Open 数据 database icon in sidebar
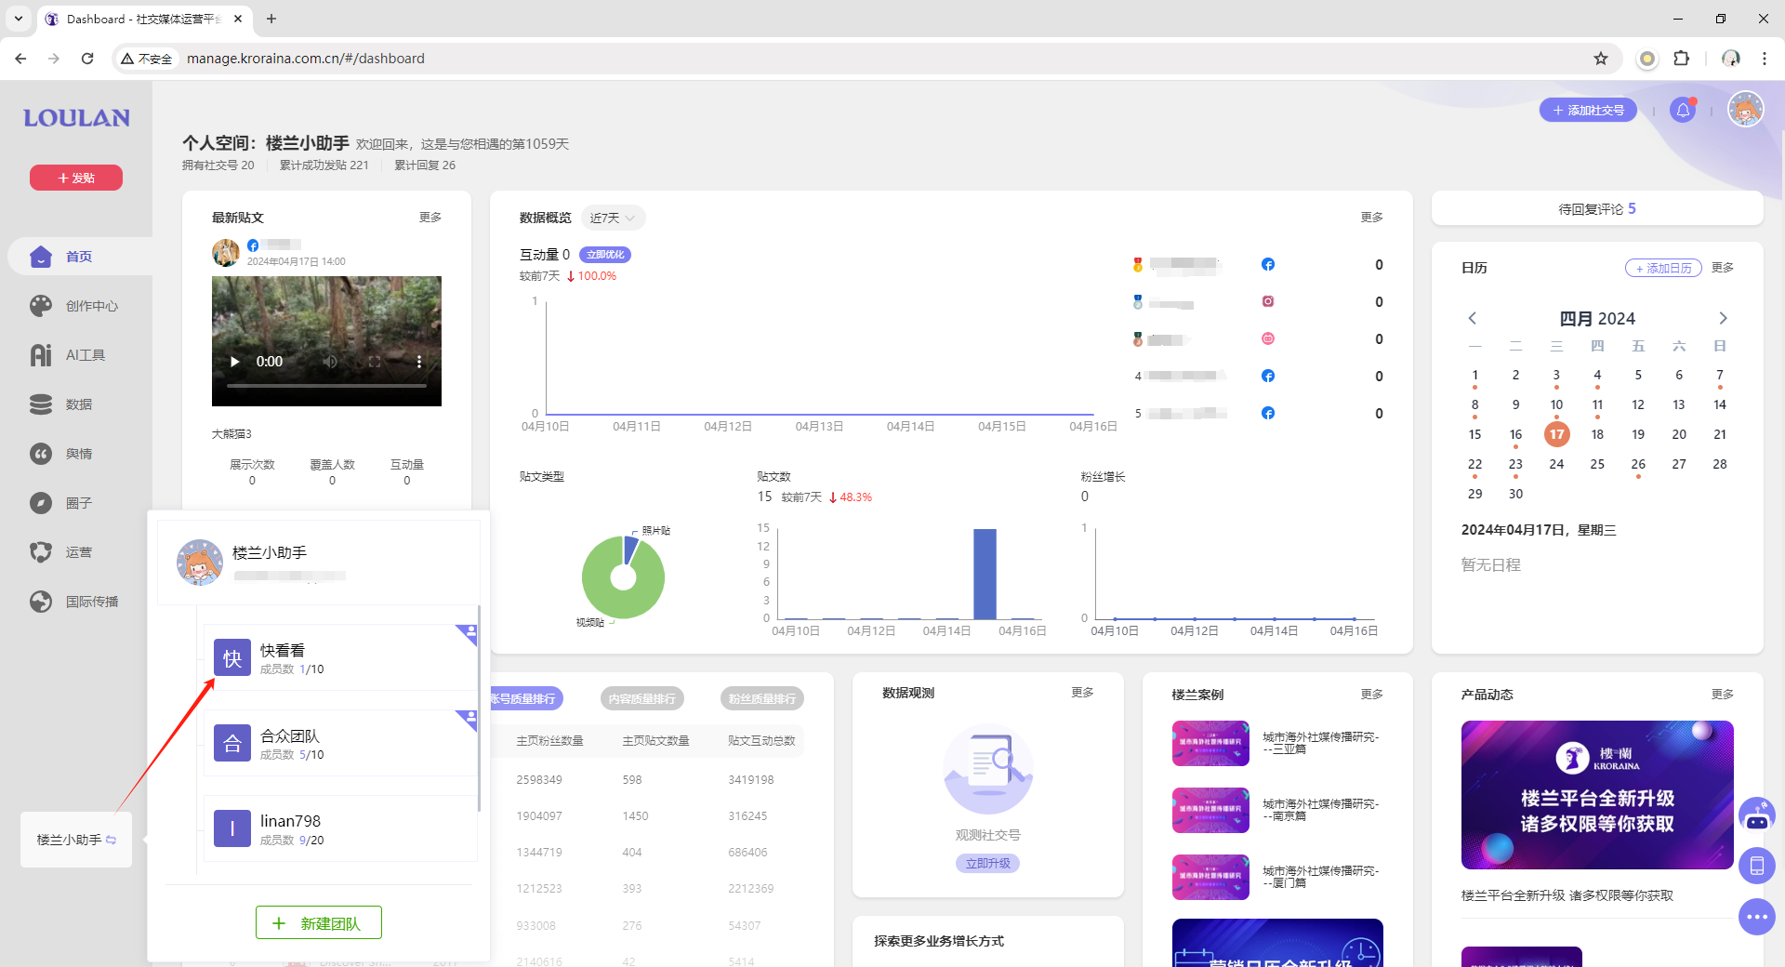The height and width of the screenshot is (967, 1785). pyautogui.click(x=41, y=404)
